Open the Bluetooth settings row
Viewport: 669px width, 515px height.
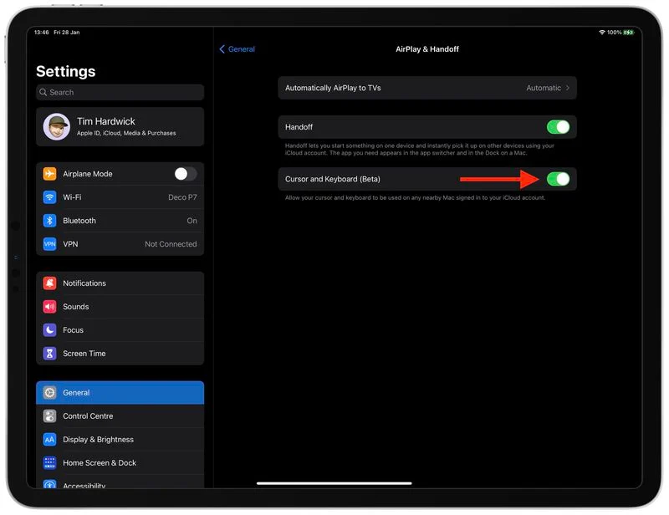tap(120, 221)
